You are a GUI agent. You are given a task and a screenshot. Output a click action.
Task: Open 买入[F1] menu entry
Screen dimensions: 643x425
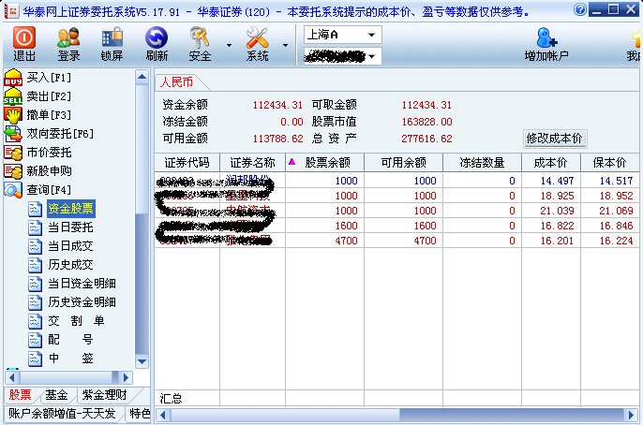click(49, 78)
